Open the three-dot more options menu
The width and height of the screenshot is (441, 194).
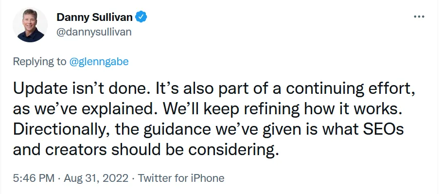tap(419, 17)
